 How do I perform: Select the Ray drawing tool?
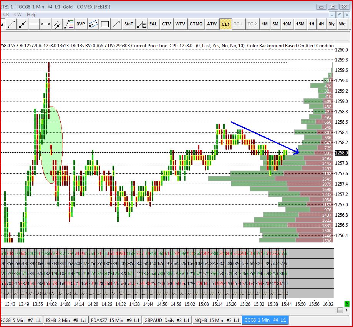click(x=23, y=24)
